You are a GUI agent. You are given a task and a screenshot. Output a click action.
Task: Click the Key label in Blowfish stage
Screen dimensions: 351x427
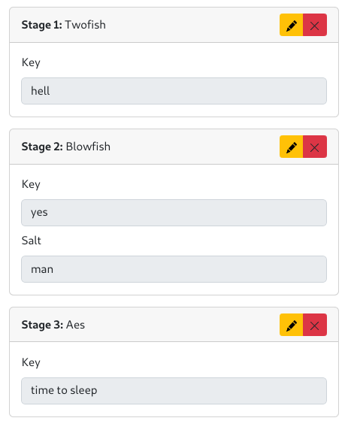[x=31, y=184]
